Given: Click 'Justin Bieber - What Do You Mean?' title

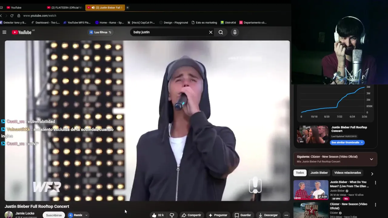Looking at the screenshot, I should 349,184.
